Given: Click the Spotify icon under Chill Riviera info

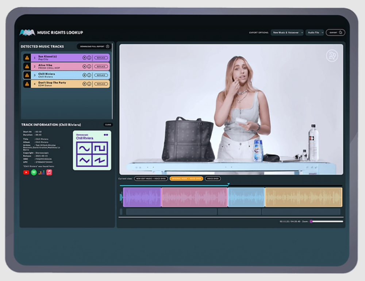Looking at the screenshot, I should point(34,172).
